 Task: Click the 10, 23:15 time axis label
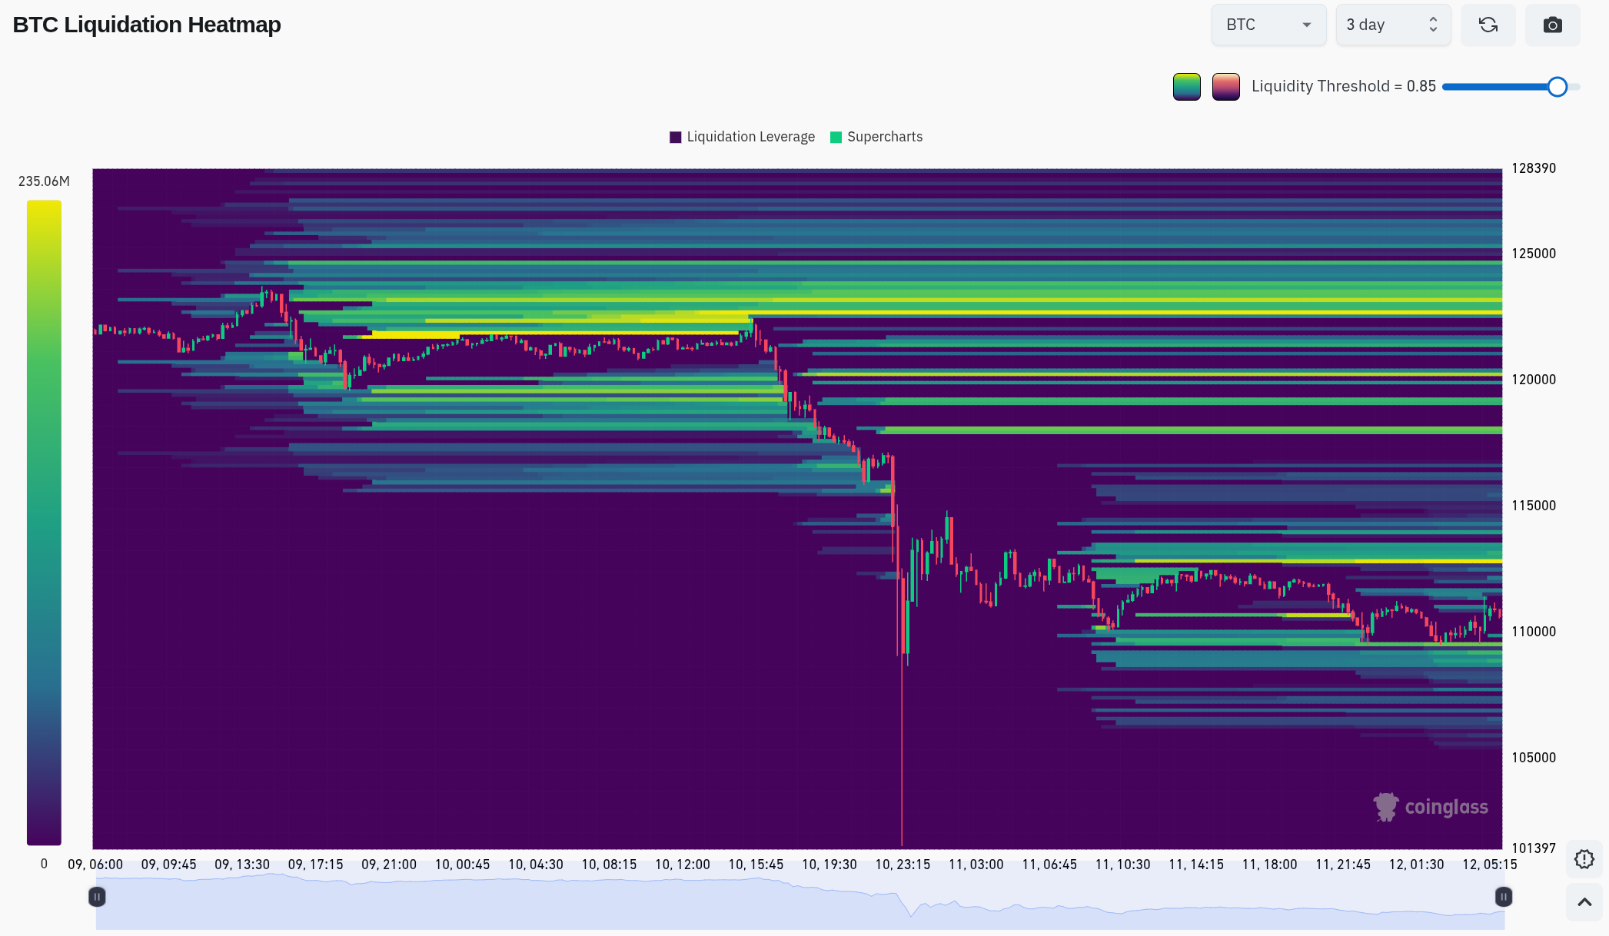pyautogui.click(x=903, y=865)
